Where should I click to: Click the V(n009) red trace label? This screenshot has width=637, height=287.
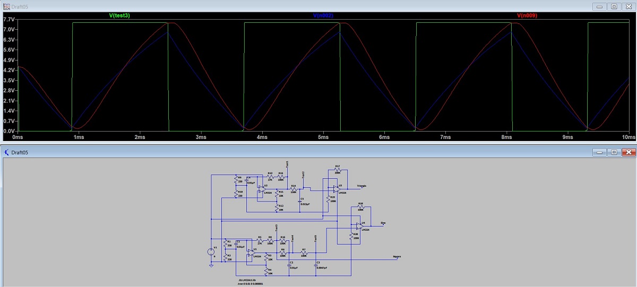527,16
